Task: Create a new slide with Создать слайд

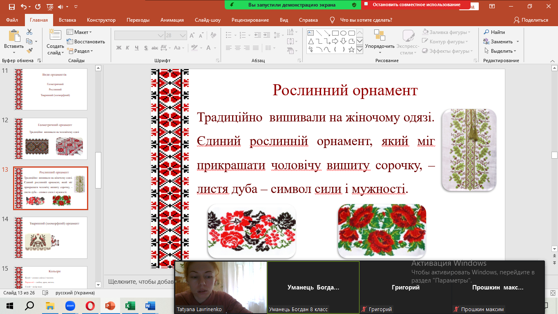Action: 55,42
